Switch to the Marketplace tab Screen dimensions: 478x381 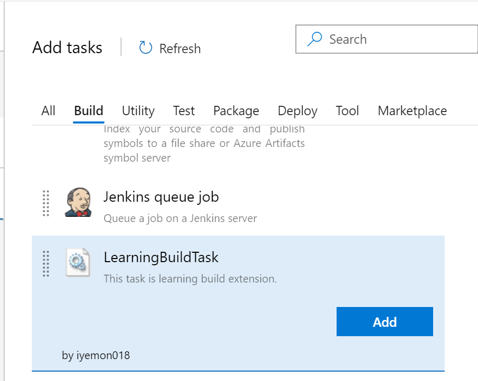[412, 111]
